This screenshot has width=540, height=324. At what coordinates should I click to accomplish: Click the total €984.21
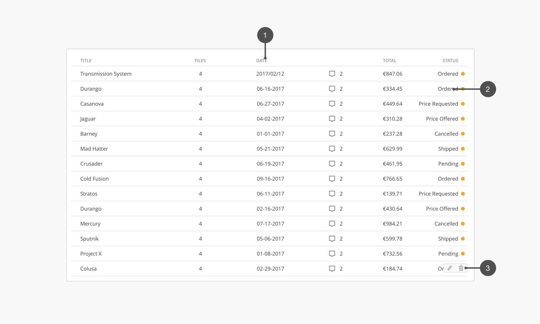coord(393,224)
